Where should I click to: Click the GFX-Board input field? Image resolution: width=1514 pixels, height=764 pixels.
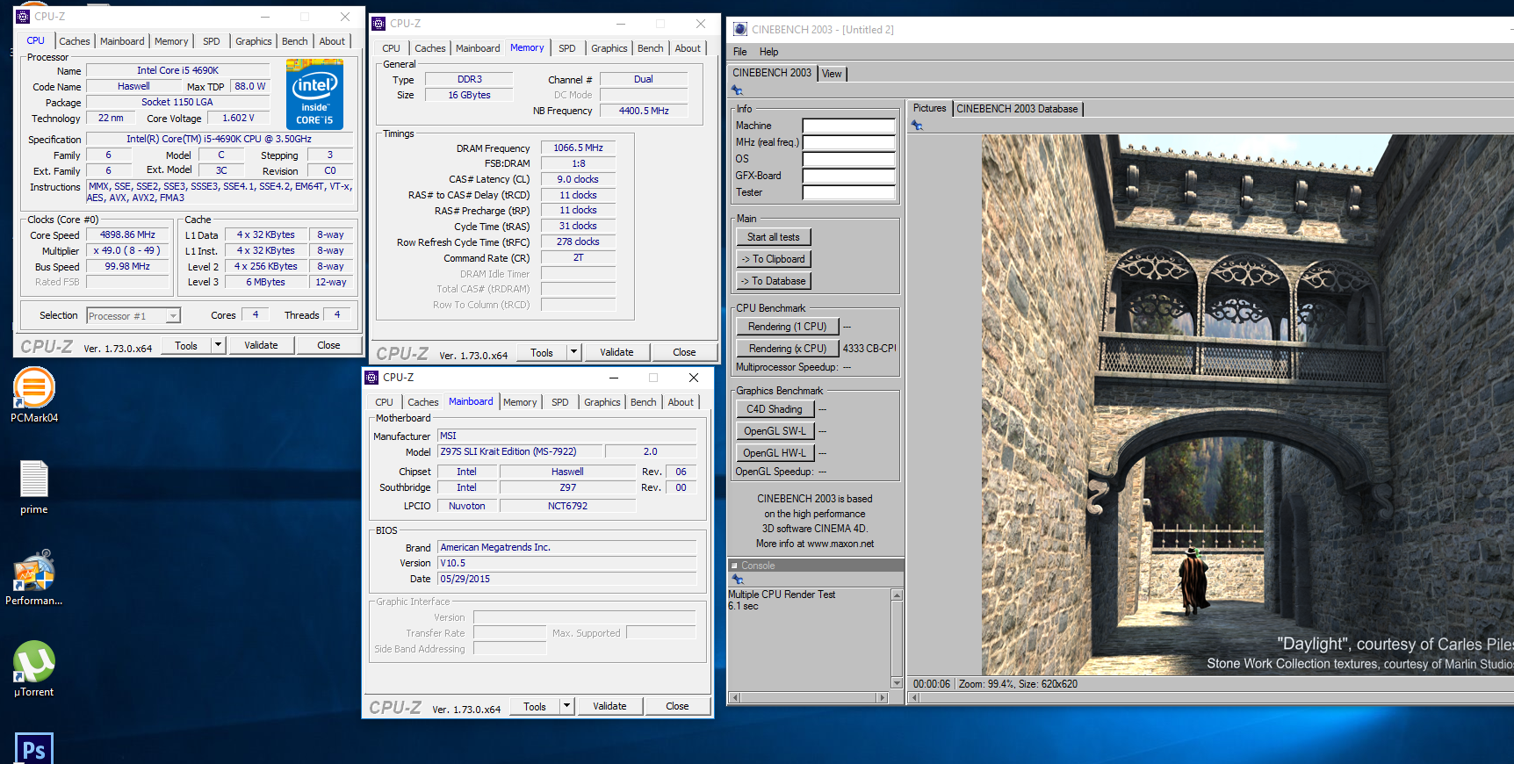point(848,176)
